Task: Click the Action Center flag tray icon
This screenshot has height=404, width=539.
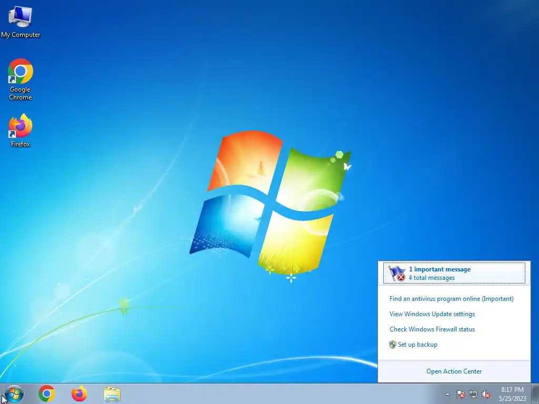Action: 460,394
